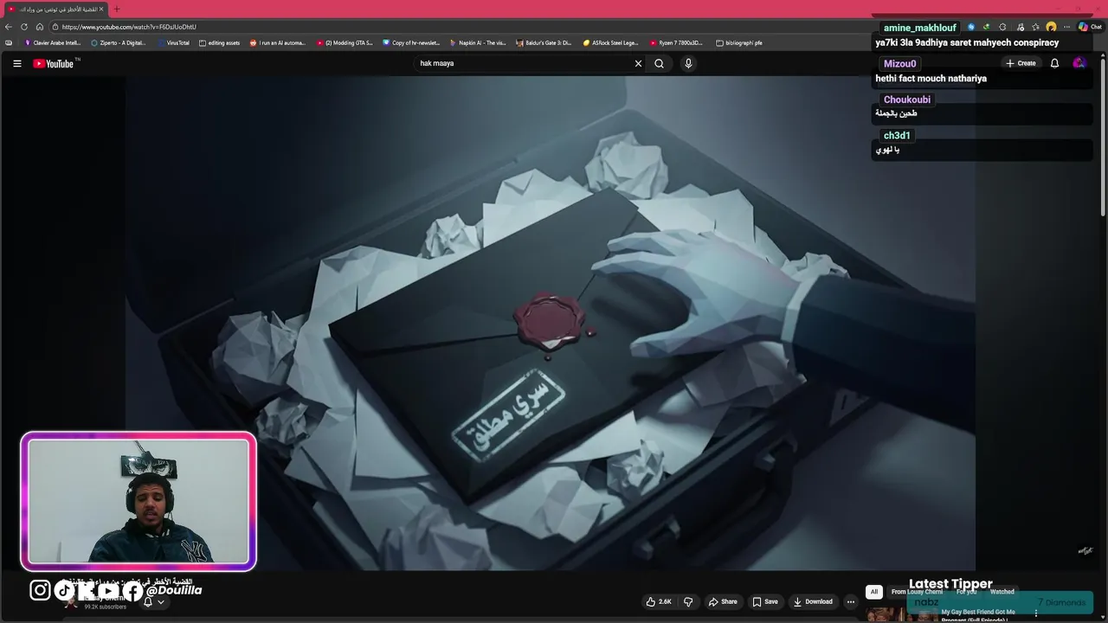The image size is (1108, 623).
Task: Like the video with thumbs-up 2.6K
Action: 659,601
